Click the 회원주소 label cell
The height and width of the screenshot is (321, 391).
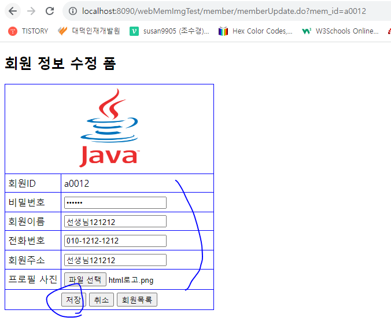point(33,260)
